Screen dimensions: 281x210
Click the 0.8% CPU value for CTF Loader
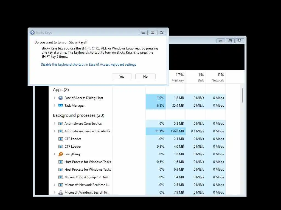pos(160,147)
